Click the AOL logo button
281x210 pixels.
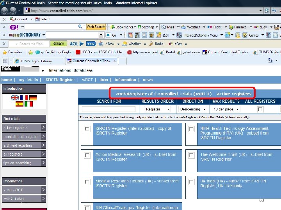point(76,44)
